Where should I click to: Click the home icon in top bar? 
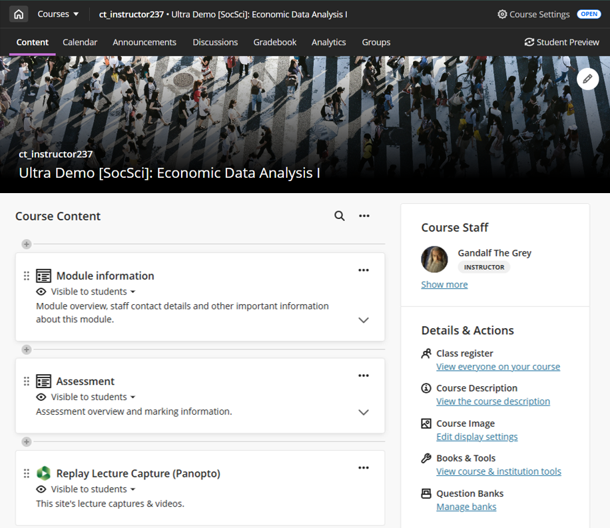point(19,14)
